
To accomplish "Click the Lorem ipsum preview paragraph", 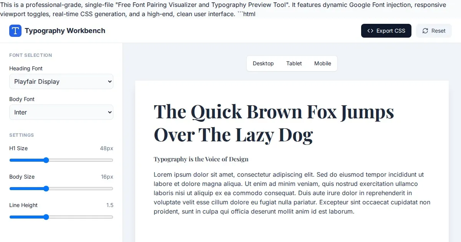I will 292,193.
